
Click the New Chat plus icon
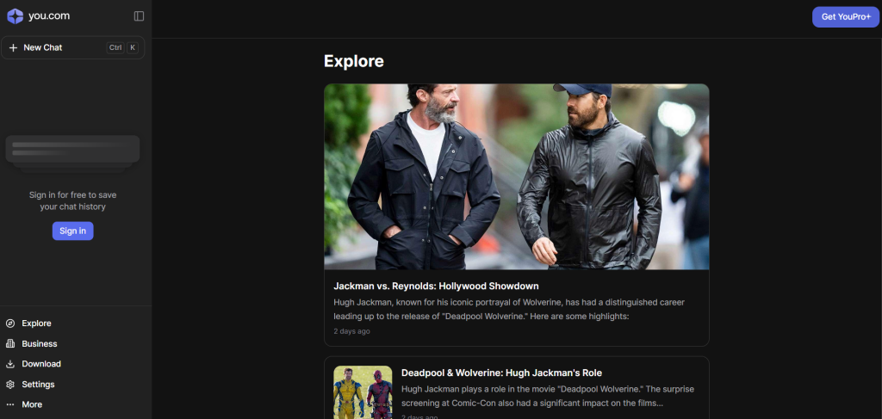click(x=13, y=47)
